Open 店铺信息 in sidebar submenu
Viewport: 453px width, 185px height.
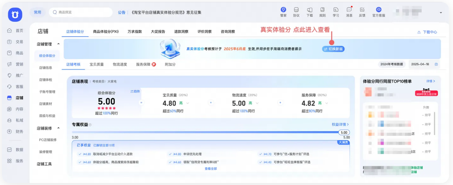[46, 68]
